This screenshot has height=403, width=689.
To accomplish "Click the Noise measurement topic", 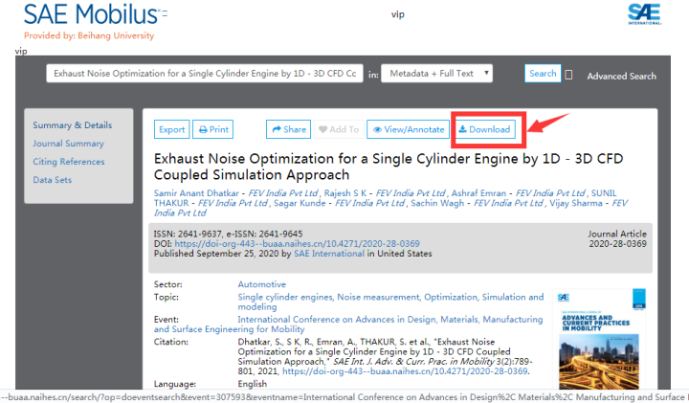I will 378,297.
